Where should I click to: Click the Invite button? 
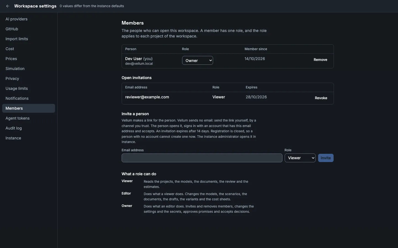(326, 158)
